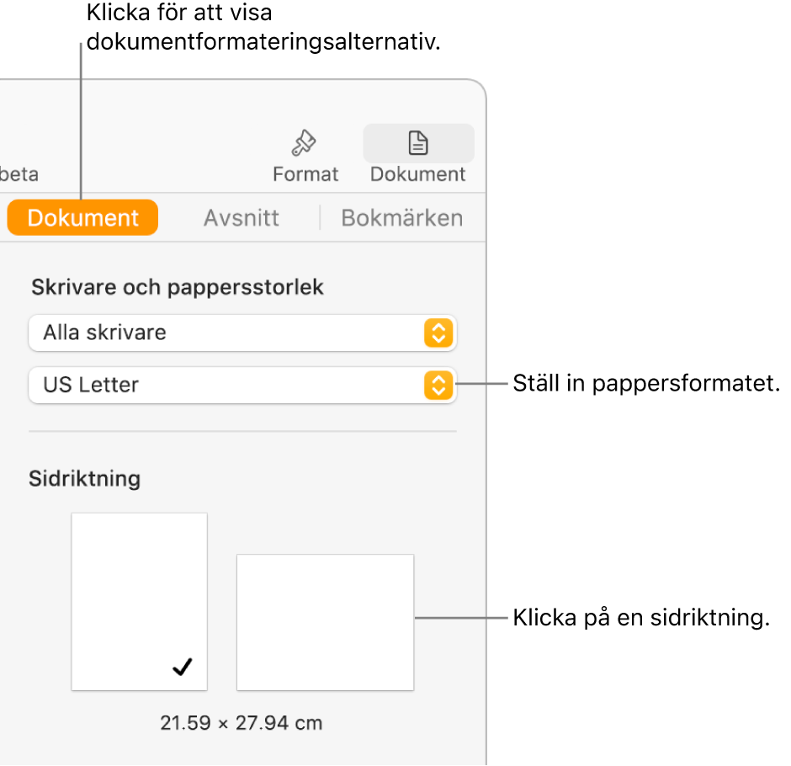
Task: Open the Bokmärken tab
Action: tap(401, 218)
